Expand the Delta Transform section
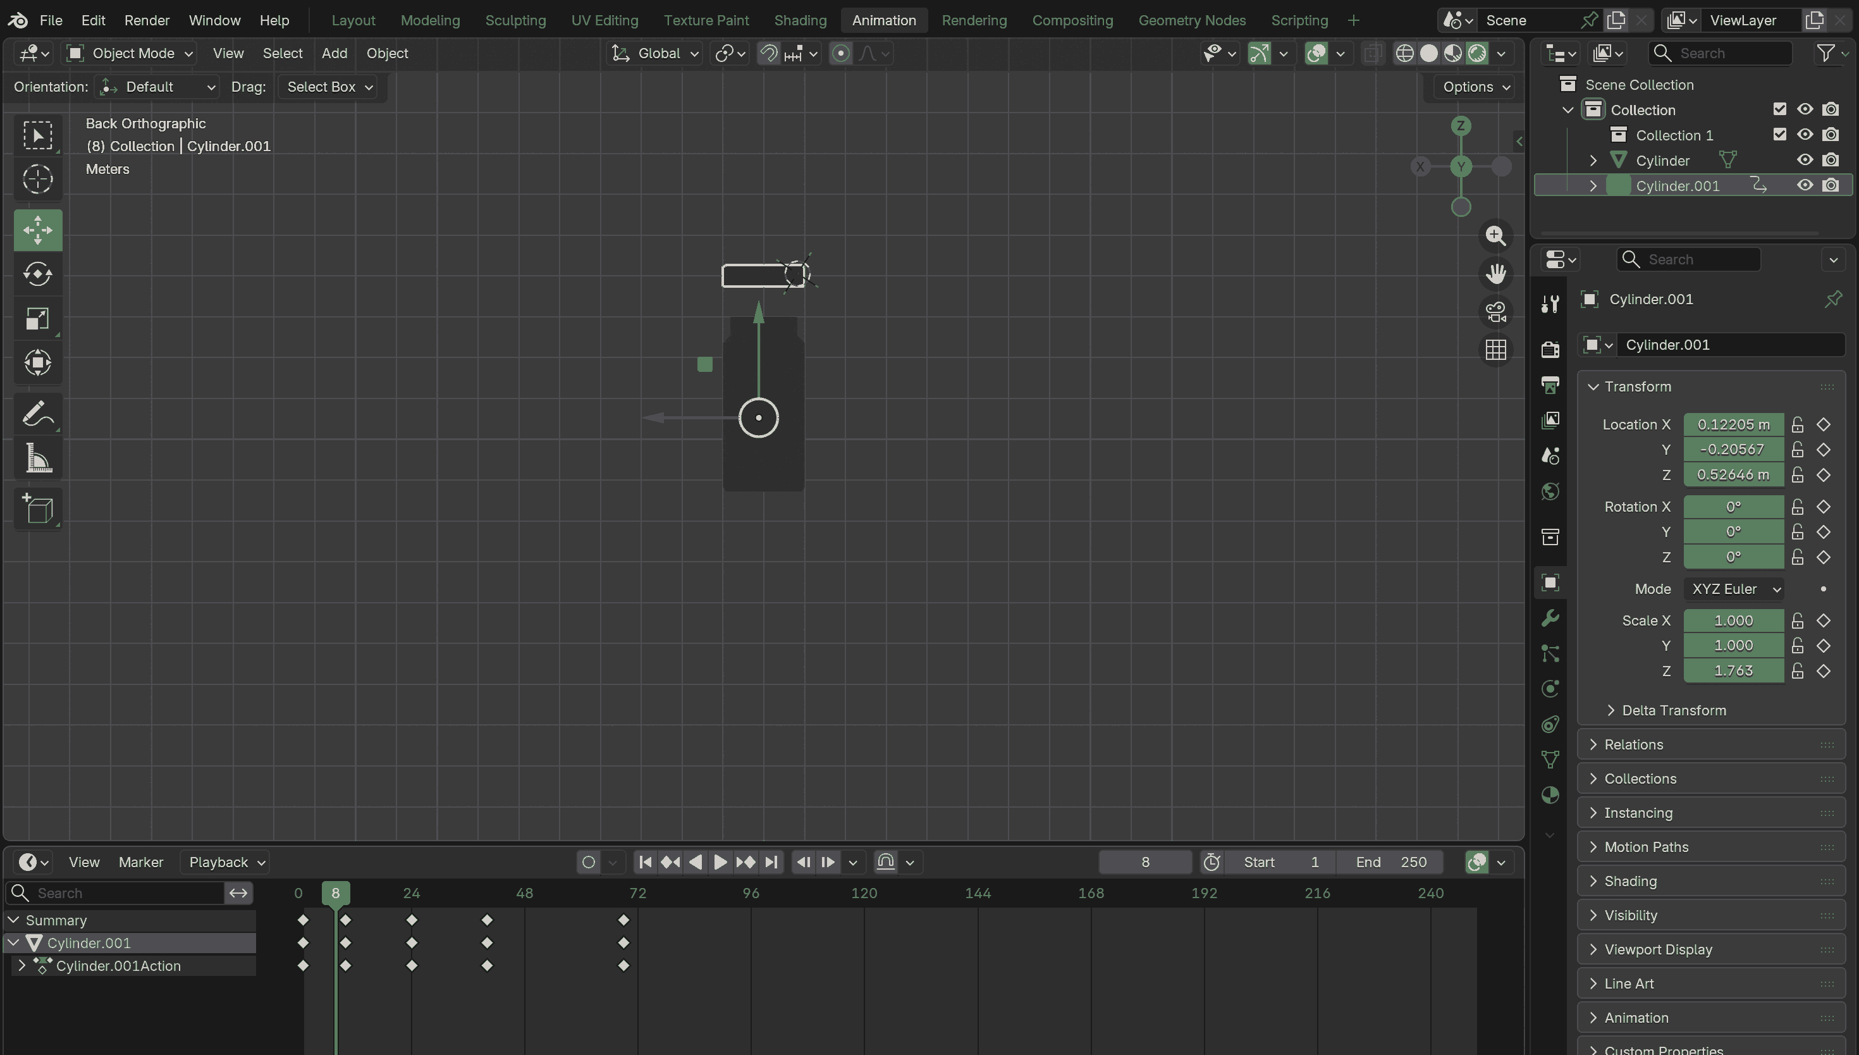Viewport: 1859px width, 1055px height. pyautogui.click(x=1673, y=710)
